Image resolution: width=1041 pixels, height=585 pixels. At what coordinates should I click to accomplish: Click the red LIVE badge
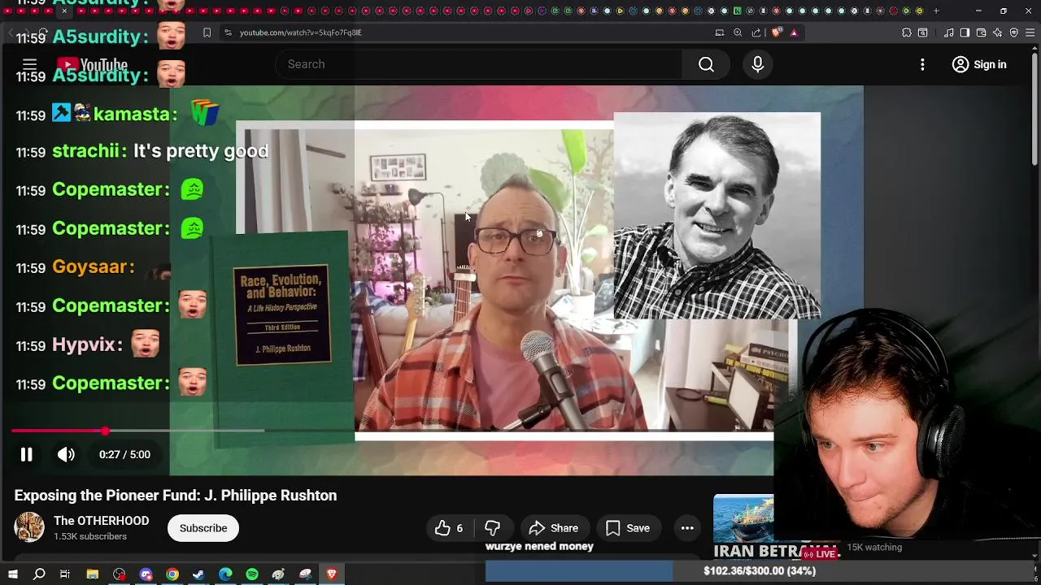[820, 553]
